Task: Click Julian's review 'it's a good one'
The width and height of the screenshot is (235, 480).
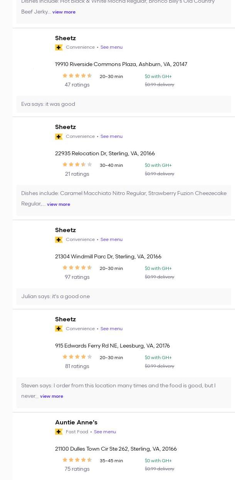Action: click(55, 297)
